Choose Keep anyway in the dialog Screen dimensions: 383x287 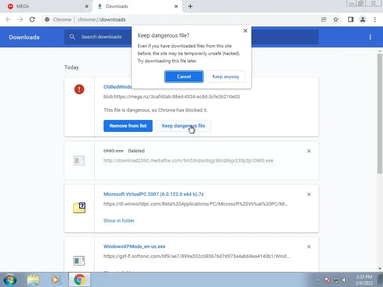[226, 77]
